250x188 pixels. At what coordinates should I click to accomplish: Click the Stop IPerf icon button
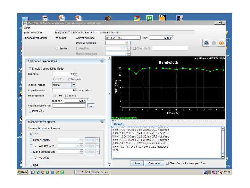click(x=214, y=43)
